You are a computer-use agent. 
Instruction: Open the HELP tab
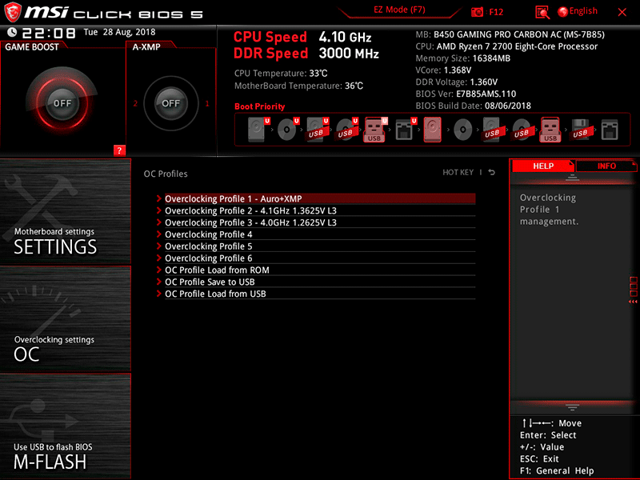click(x=542, y=166)
